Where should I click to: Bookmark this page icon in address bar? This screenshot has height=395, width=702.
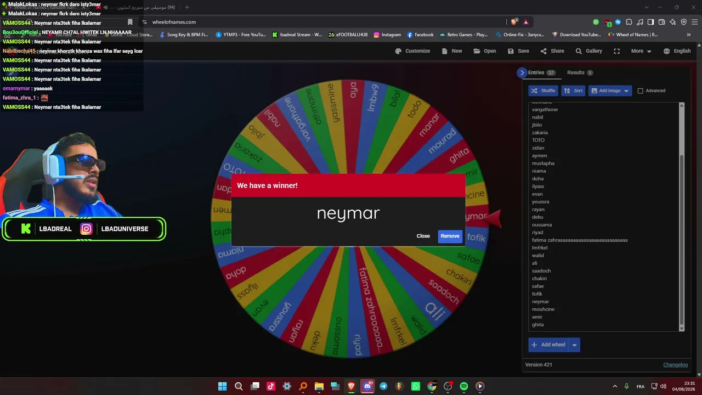130,22
